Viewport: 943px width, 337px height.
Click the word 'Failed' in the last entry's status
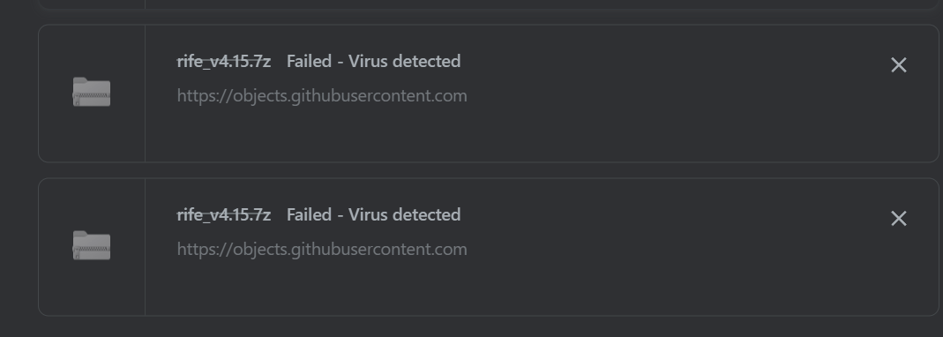[309, 215]
